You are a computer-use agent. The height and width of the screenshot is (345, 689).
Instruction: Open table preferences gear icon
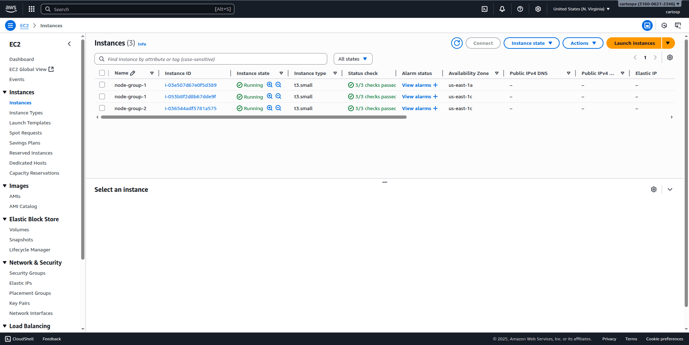[x=670, y=57]
